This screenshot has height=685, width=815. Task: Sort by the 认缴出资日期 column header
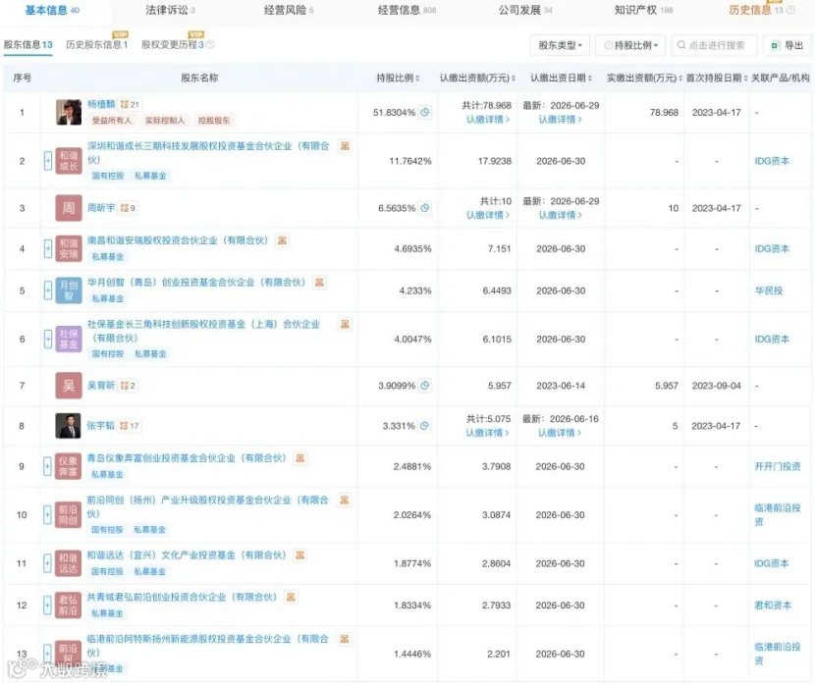coord(561,78)
